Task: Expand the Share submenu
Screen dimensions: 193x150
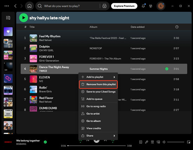Action: [x=98, y=136]
